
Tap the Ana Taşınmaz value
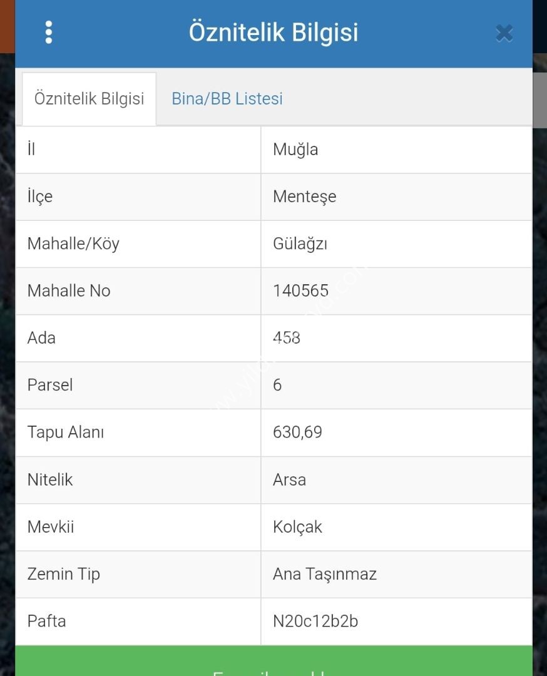(x=324, y=574)
